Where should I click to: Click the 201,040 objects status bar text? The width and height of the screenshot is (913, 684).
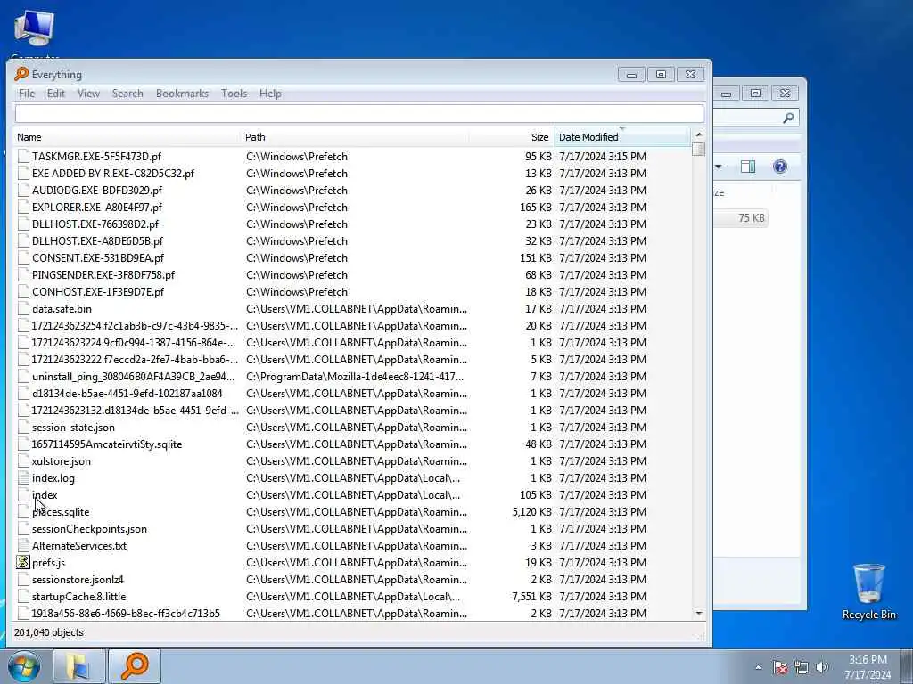[49, 632]
